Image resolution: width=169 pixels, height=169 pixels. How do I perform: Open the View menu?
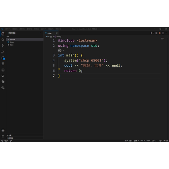[29, 29]
